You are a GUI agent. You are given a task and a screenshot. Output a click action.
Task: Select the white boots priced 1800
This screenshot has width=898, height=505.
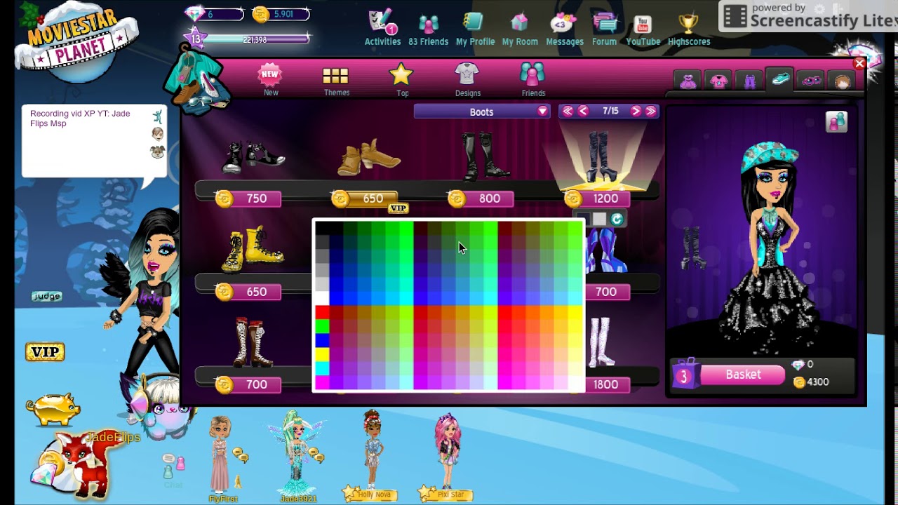tap(601, 342)
